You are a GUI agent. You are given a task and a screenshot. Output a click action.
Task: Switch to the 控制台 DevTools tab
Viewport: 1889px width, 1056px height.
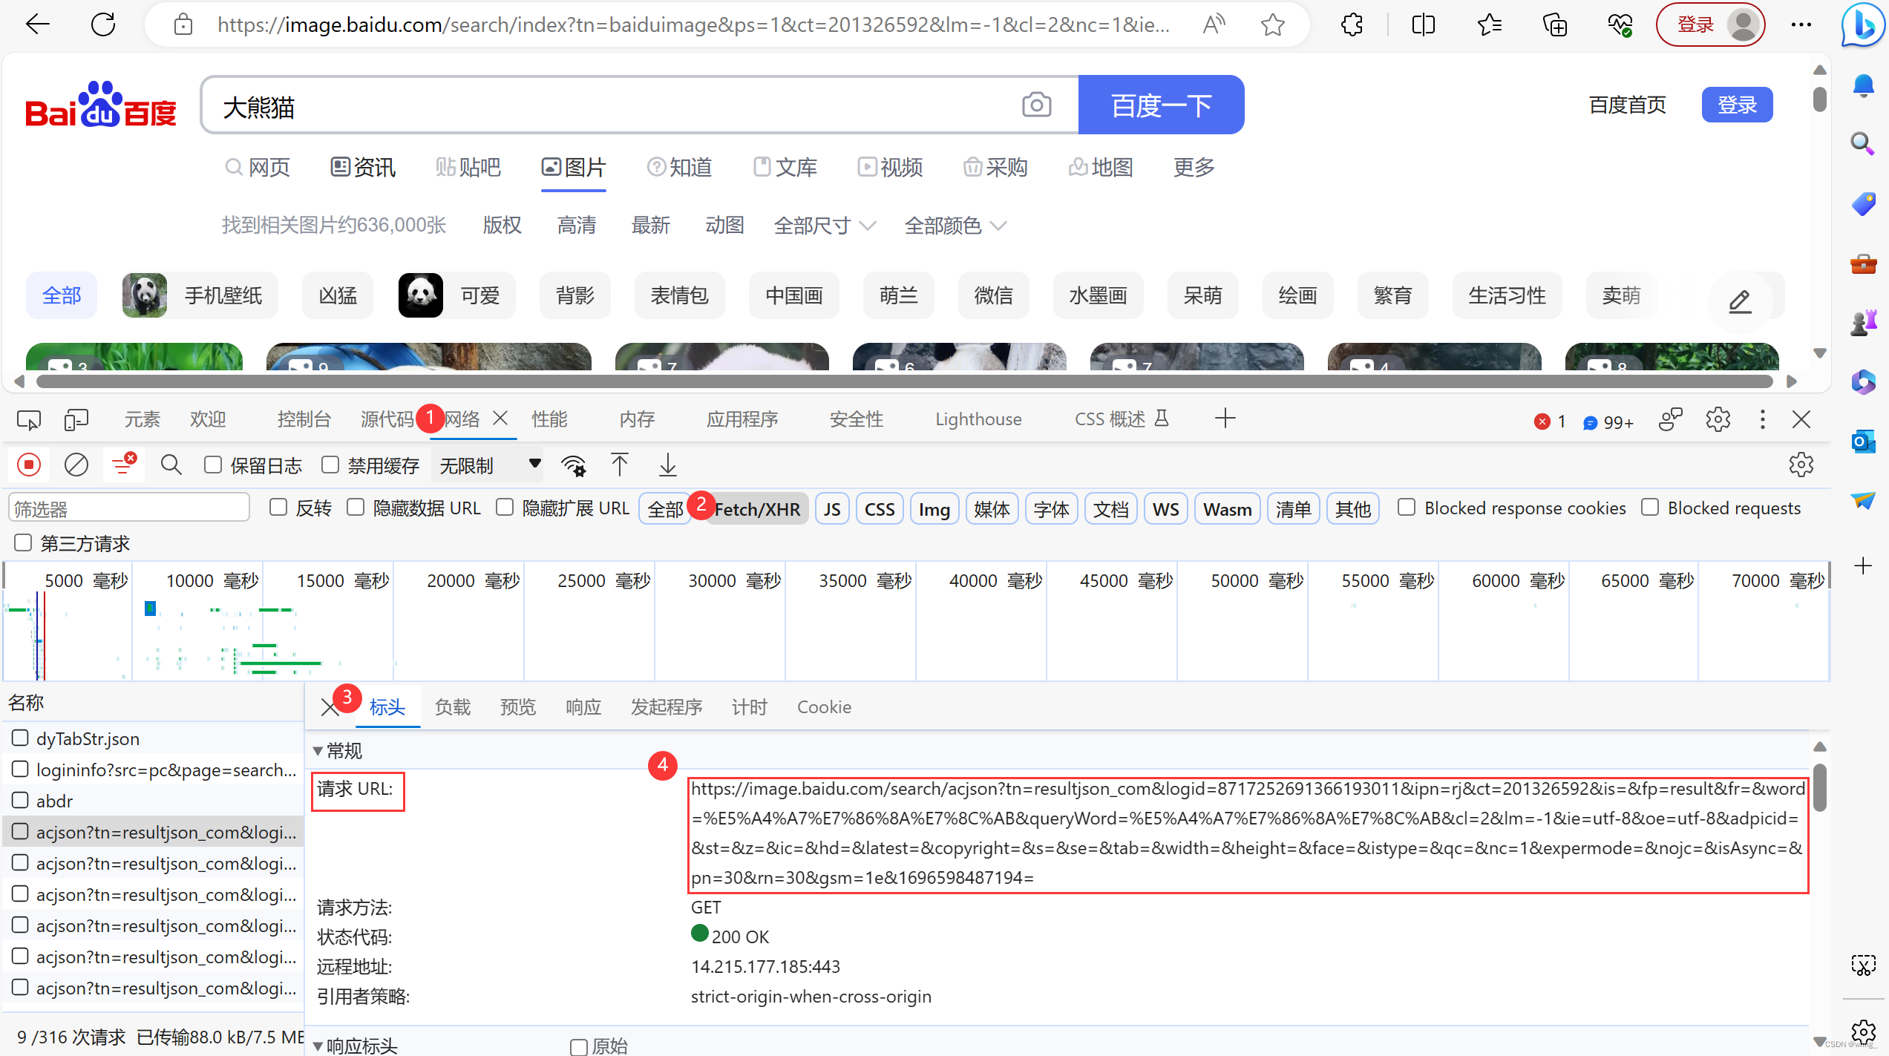304,419
